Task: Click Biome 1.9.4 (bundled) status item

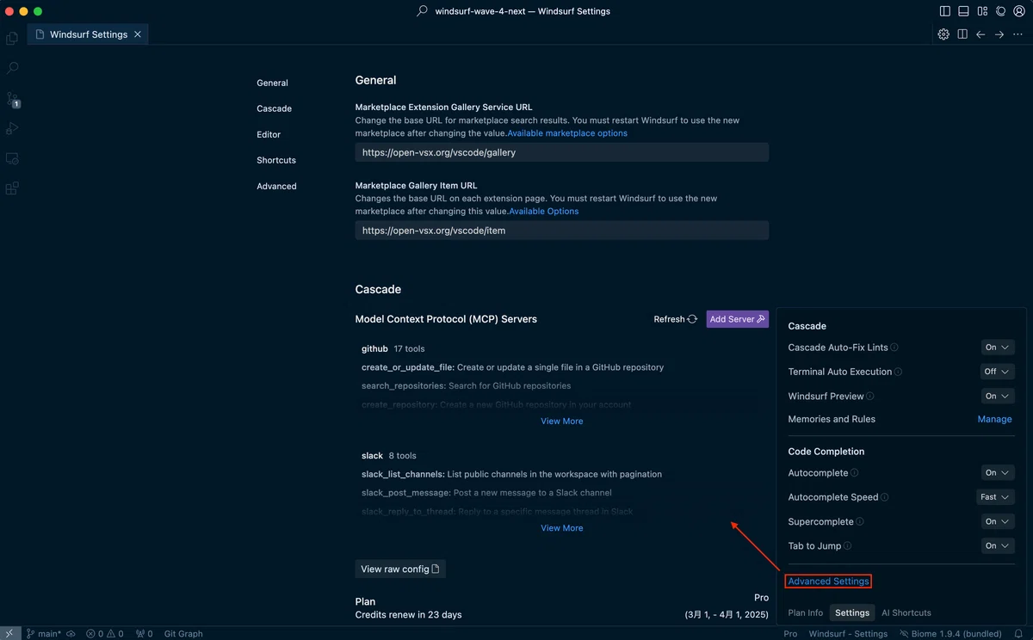Action: point(950,634)
